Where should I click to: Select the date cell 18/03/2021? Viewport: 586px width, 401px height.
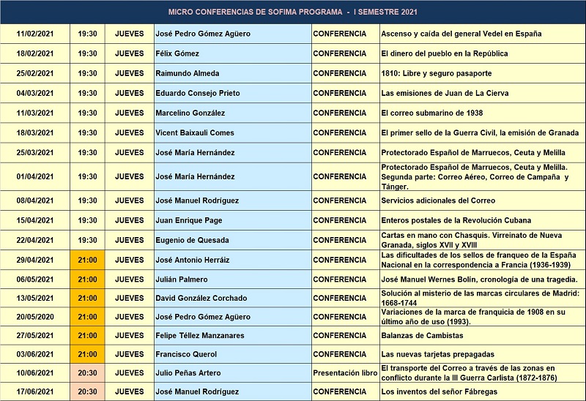click(35, 132)
